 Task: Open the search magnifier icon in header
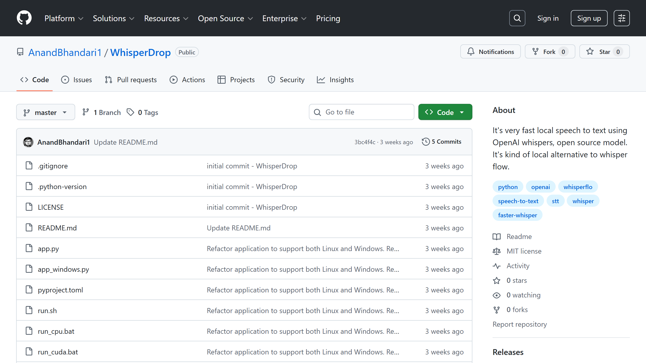point(517,18)
